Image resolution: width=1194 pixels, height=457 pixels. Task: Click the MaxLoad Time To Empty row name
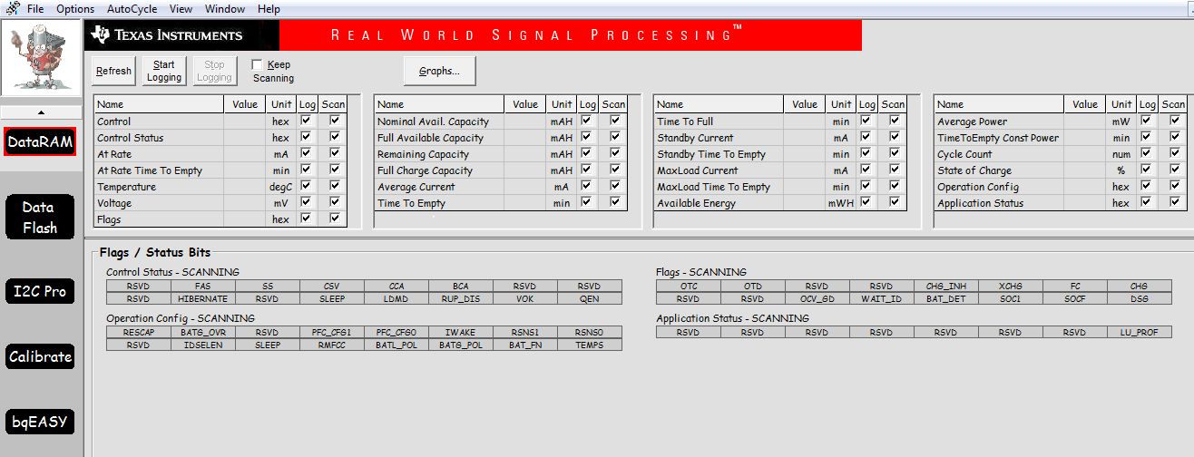(x=713, y=187)
